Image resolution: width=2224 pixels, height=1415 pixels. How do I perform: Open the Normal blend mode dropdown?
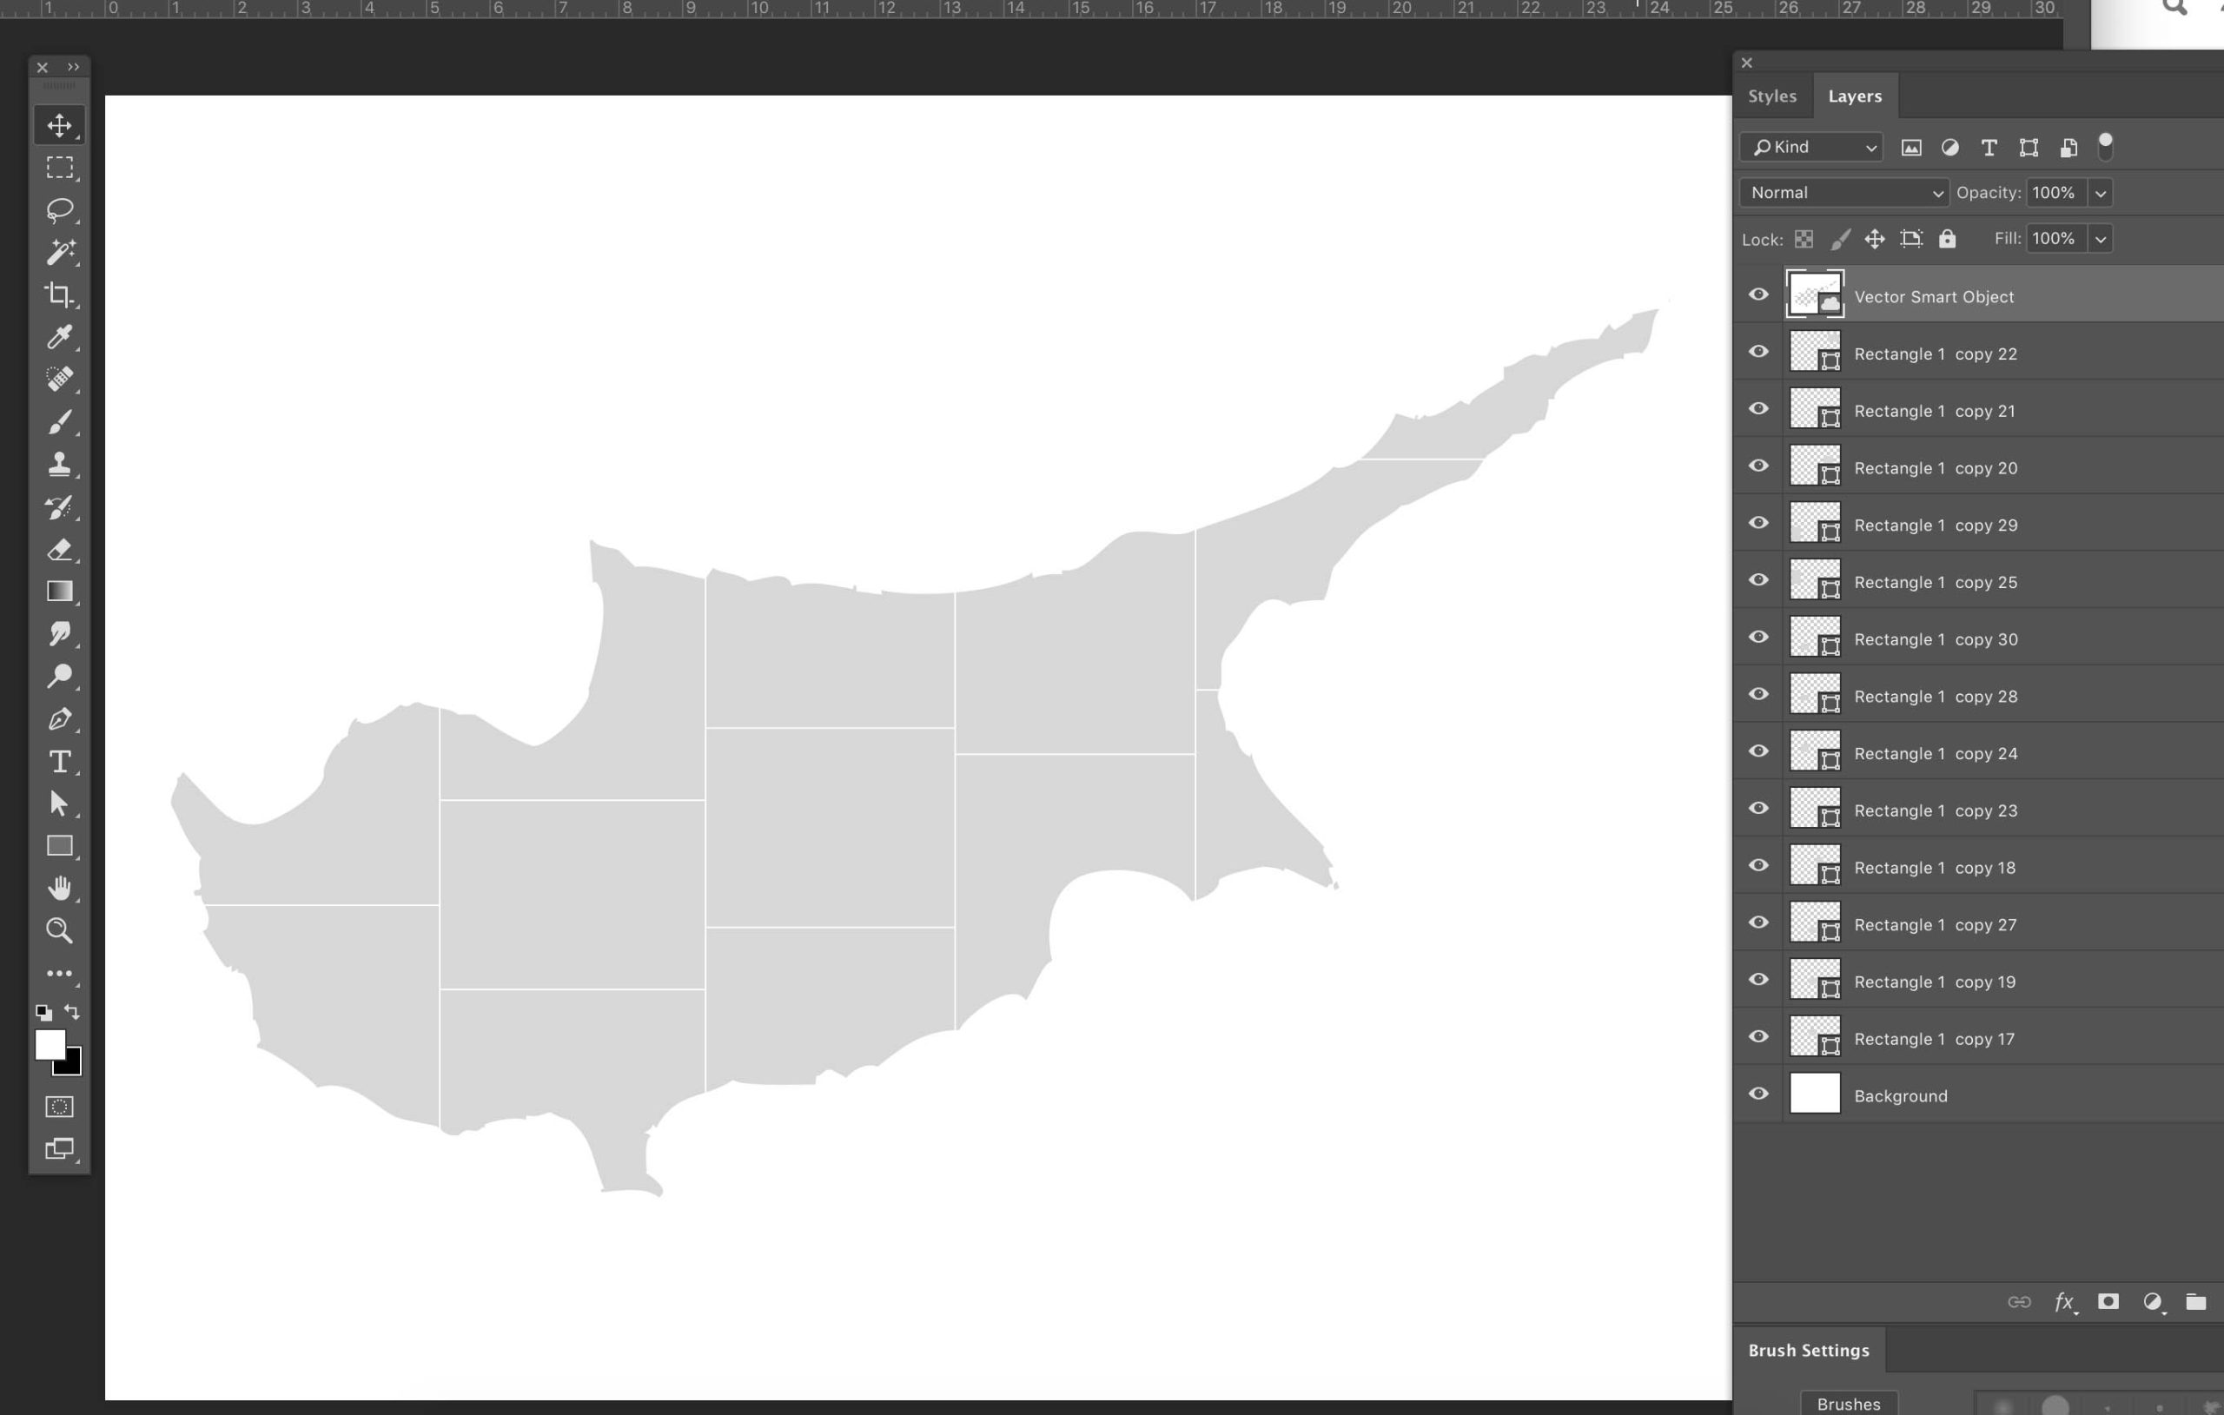1843,193
